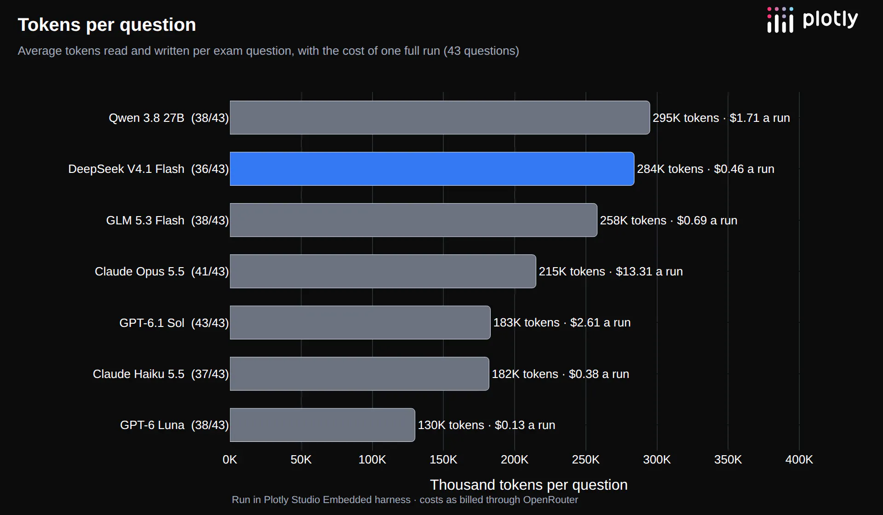This screenshot has height=515, width=883.
Task: Click the Qwen 3.8 27B bar
Action: [440, 118]
